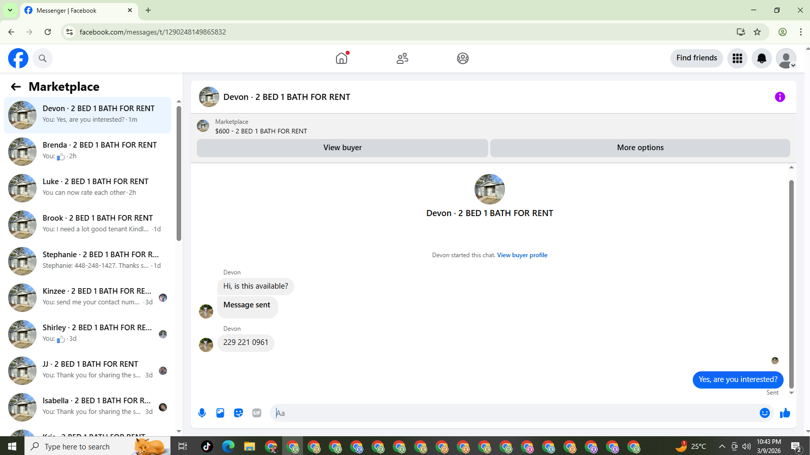Click the Windows taskbar search box
This screenshot has height=455, width=810.
[x=97, y=446]
